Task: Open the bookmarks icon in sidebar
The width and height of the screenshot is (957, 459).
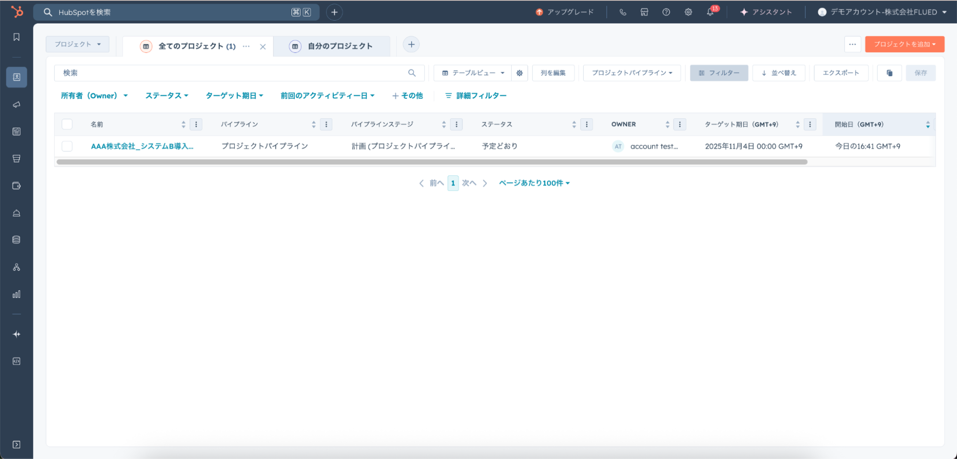Action: click(x=16, y=37)
